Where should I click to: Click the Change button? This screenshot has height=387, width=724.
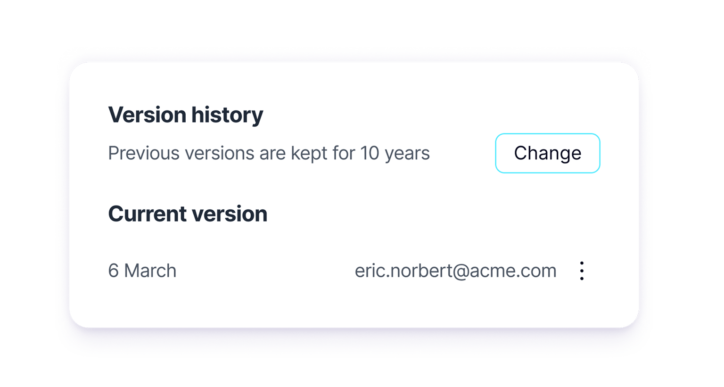click(547, 153)
